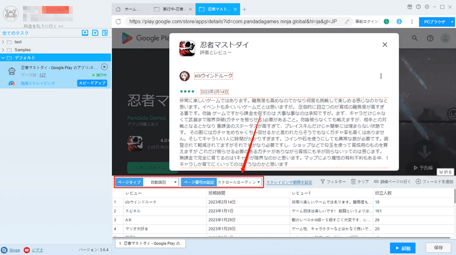This screenshot has height=255, width=456.
Task: Collapse the デフォルト folder
Action: [x=3, y=58]
